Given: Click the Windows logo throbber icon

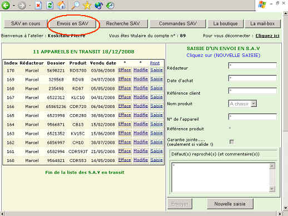Looking at the screenshot, I should pyautogui.click(x=262, y=4).
